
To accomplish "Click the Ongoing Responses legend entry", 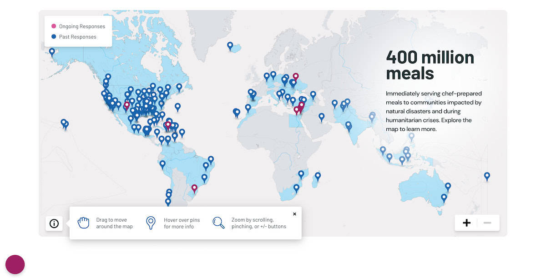I will tap(82, 27).
